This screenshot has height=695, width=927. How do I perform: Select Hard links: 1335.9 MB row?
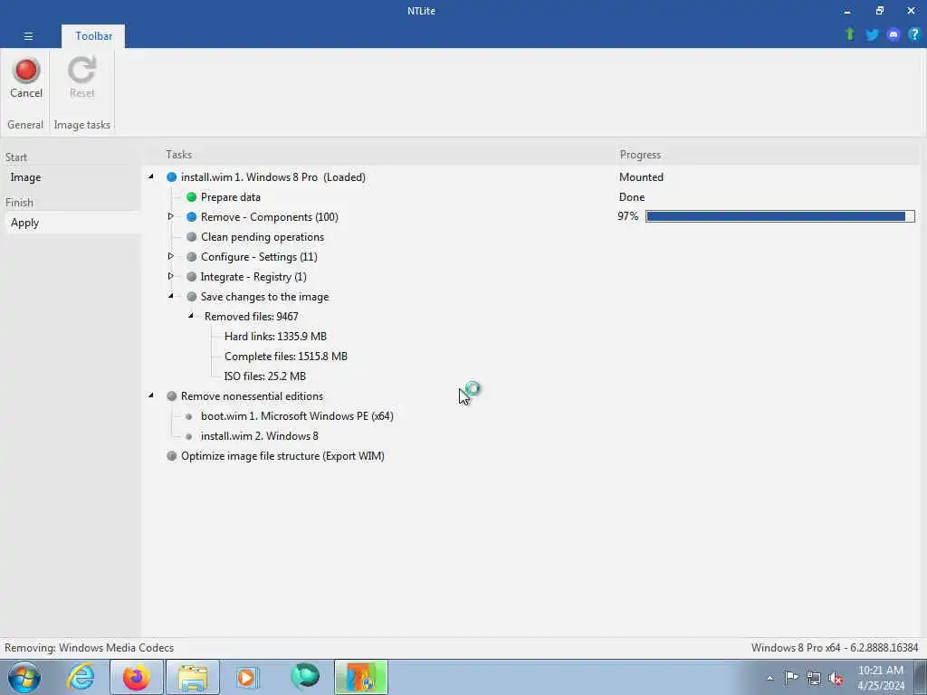(x=275, y=337)
